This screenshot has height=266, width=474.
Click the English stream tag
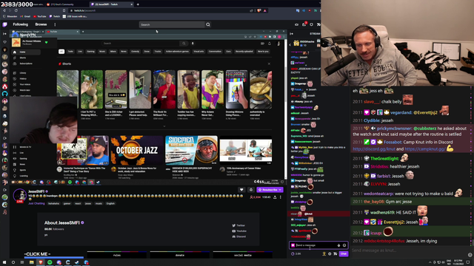click(x=110, y=204)
